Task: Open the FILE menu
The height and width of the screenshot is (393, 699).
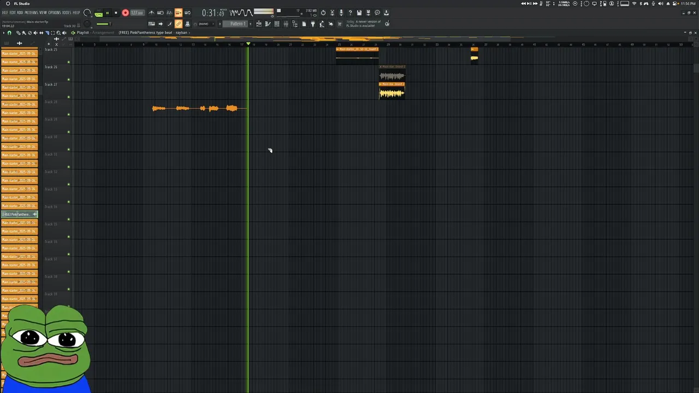Action: (5, 13)
